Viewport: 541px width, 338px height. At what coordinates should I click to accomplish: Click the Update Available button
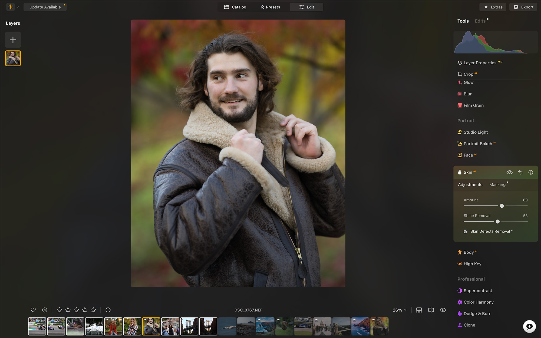tap(45, 7)
